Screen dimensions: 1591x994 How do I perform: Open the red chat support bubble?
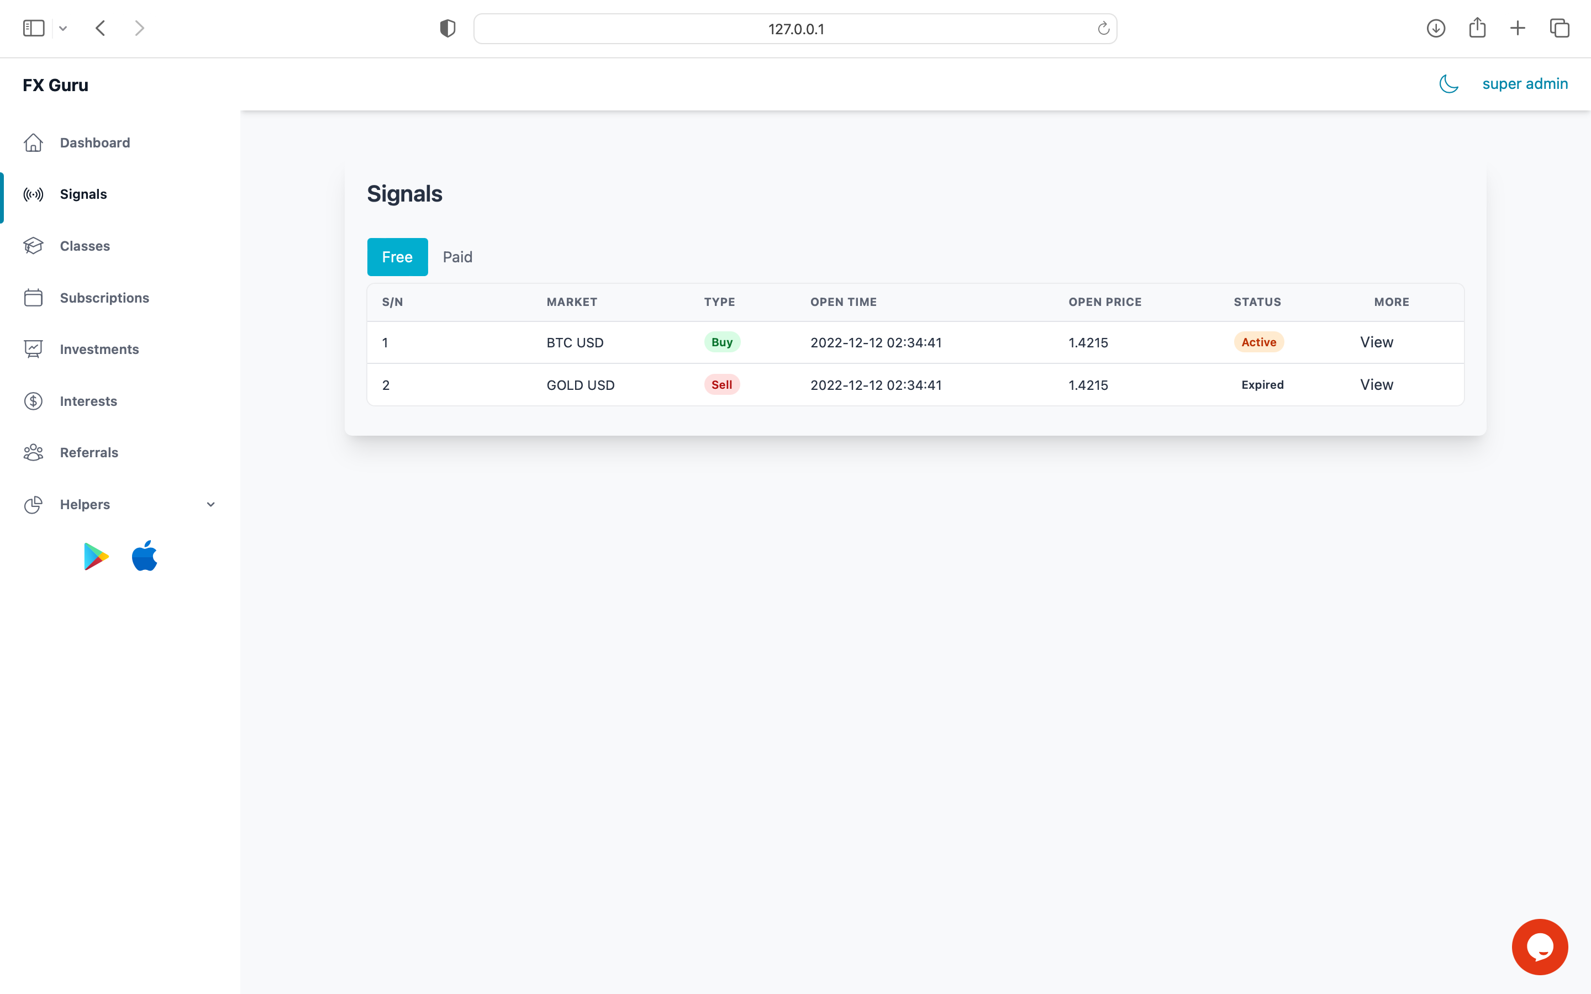point(1539,947)
